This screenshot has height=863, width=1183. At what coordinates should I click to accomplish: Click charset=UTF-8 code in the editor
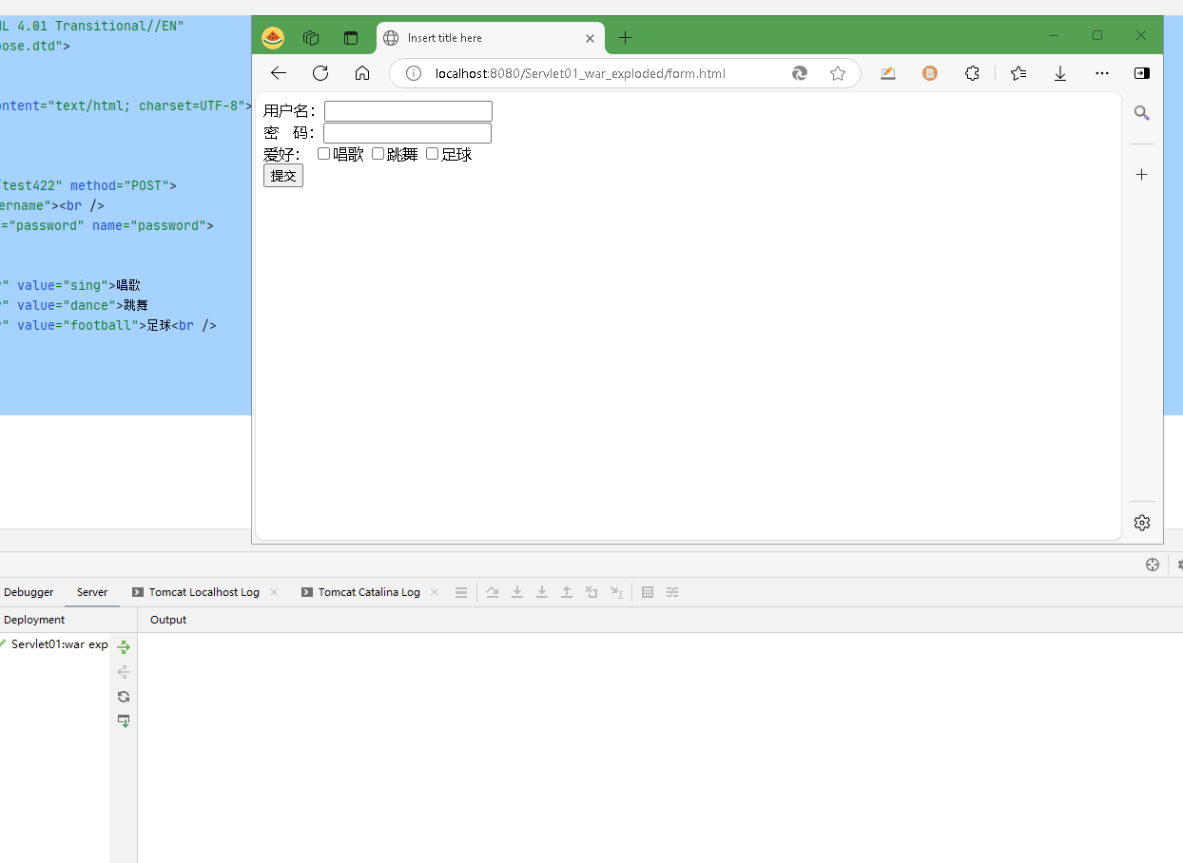191,105
